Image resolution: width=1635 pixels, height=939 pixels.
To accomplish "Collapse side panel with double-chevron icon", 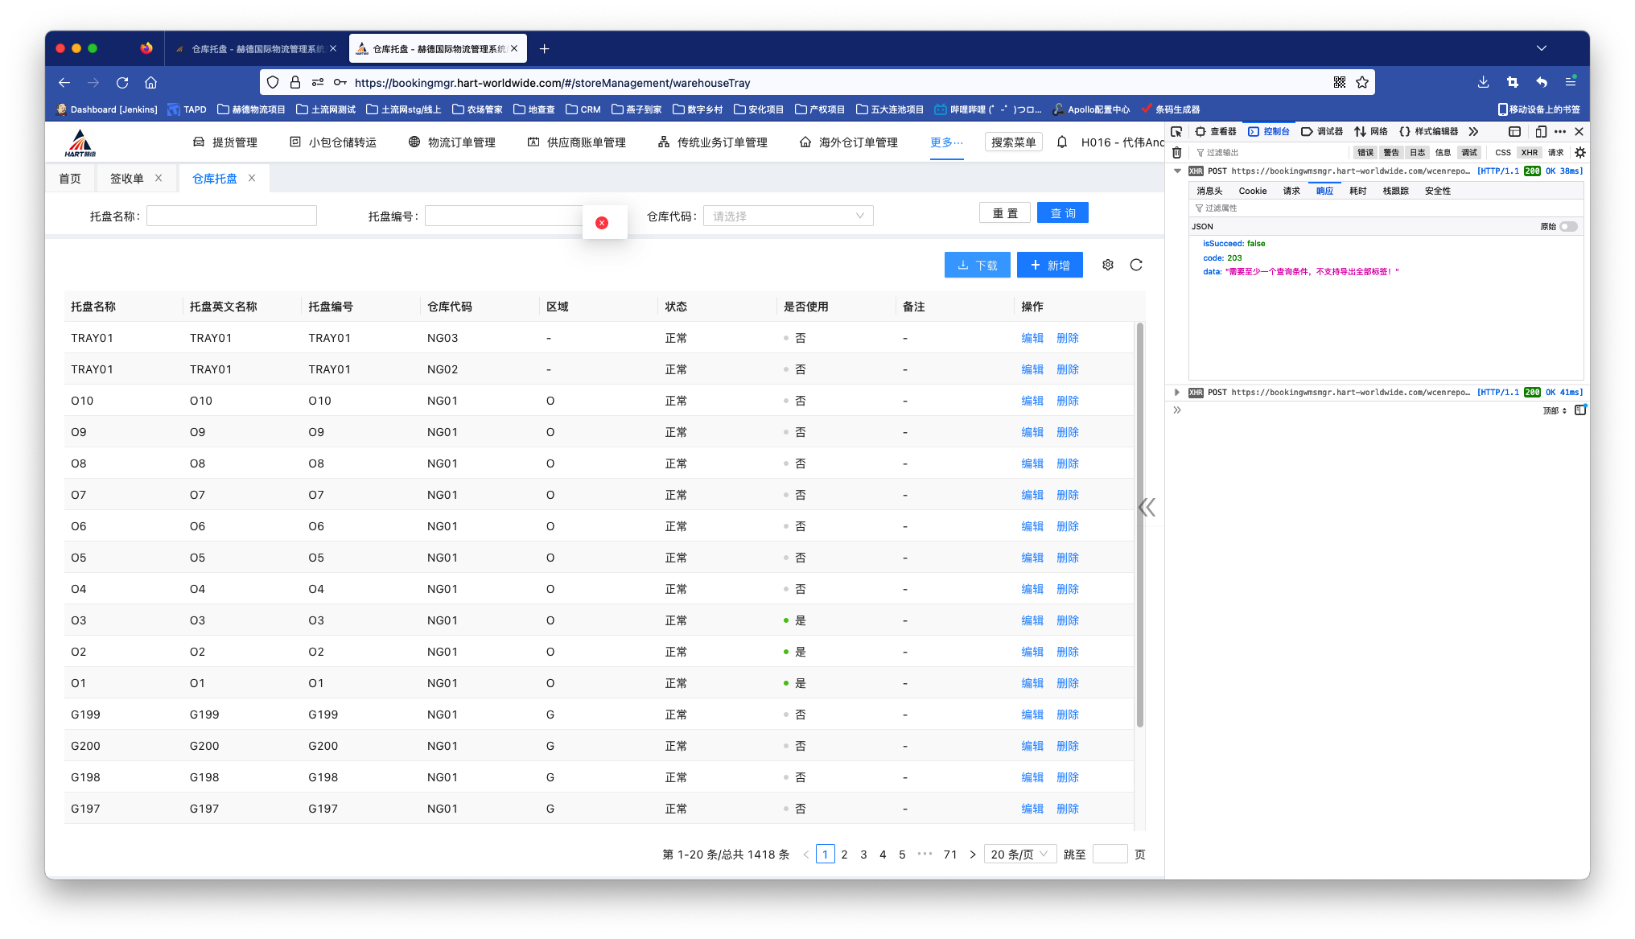I will pos(1147,507).
